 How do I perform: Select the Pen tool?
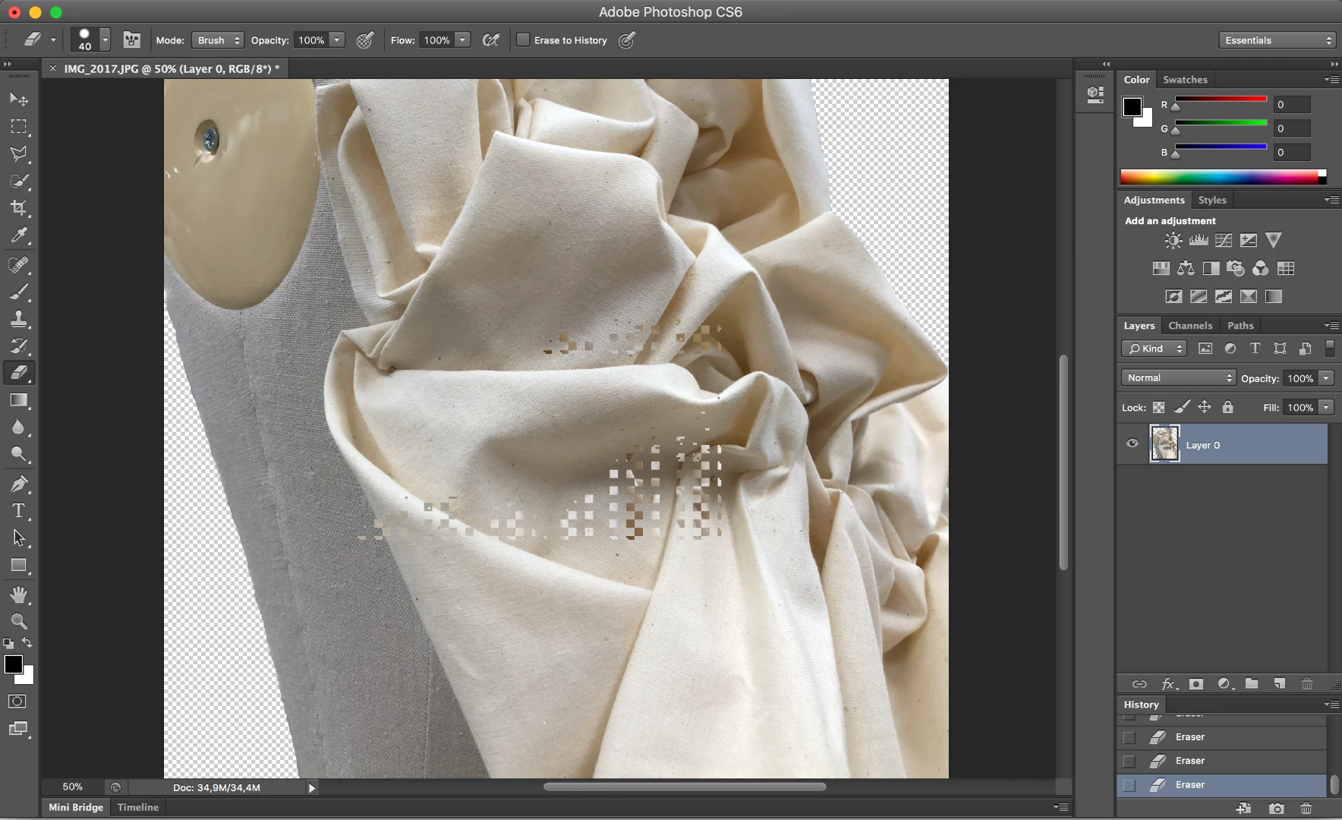(19, 484)
